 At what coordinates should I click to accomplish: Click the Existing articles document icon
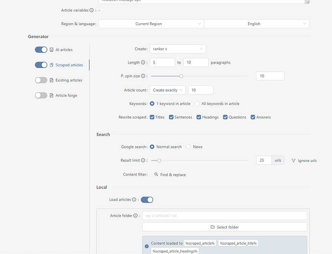pos(51,80)
